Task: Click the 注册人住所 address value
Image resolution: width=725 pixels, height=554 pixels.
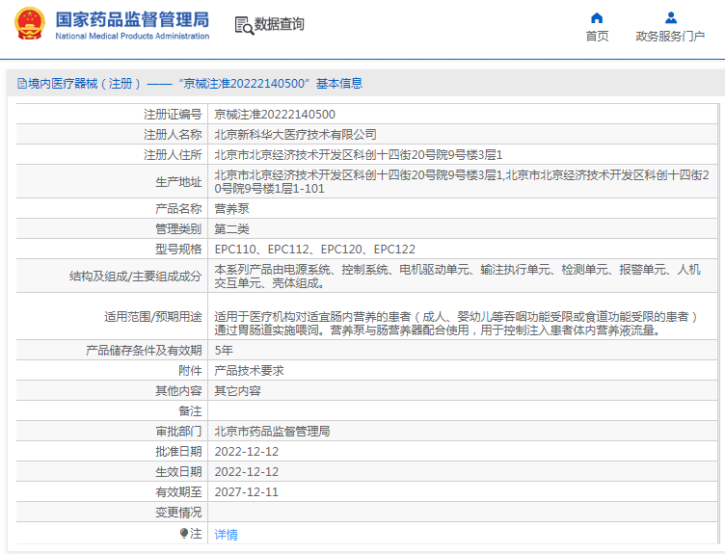Action: (x=359, y=155)
